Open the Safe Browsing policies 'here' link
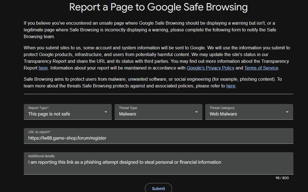Screen dimensions: 308x192 (x=231, y=86)
